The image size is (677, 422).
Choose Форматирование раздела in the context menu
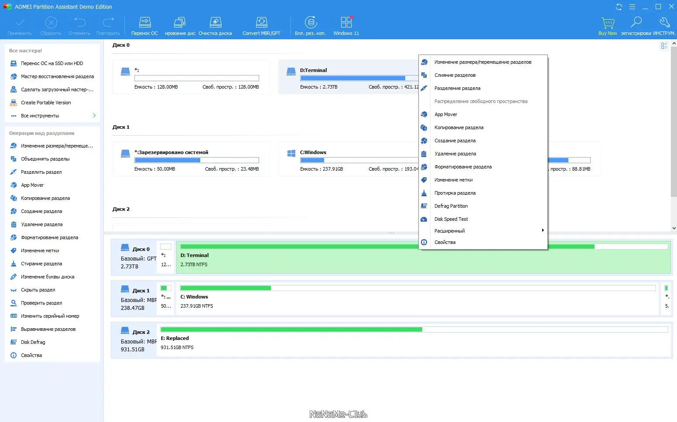(x=483, y=167)
